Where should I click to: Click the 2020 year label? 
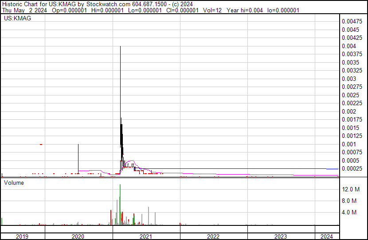78,236
